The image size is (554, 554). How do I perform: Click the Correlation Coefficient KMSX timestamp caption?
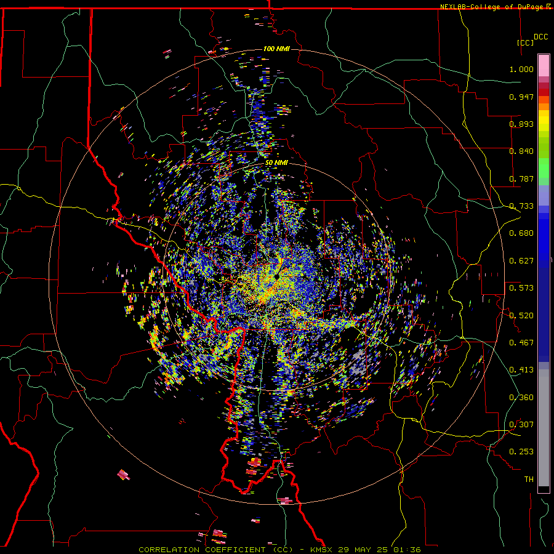pyautogui.click(x=279, y=550)
